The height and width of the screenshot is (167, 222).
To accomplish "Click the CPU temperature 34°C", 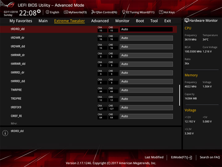I will [x=205, y=40].
